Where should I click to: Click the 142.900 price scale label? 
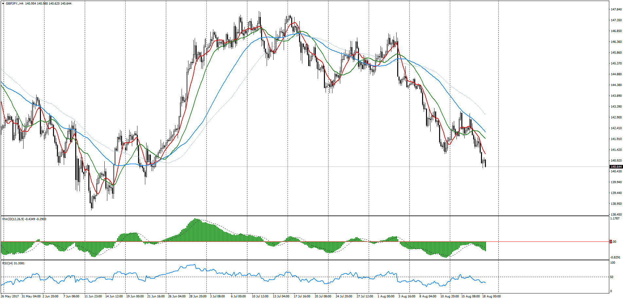click(616, 117)
